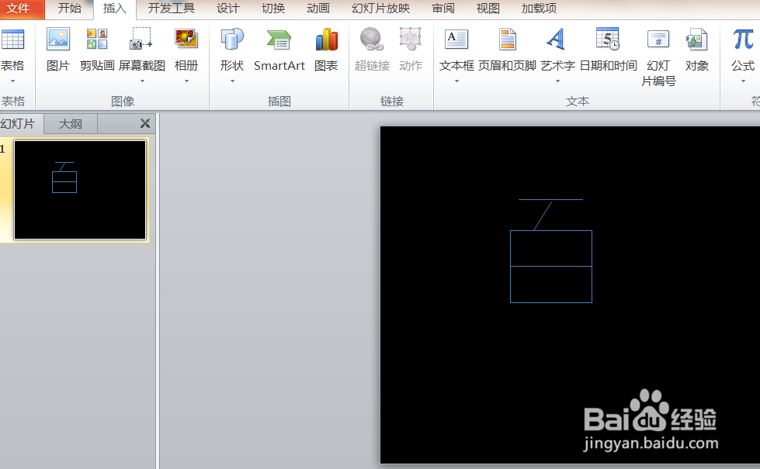Click the 图片 insert picture icon
760x469 pixels.
58,40
